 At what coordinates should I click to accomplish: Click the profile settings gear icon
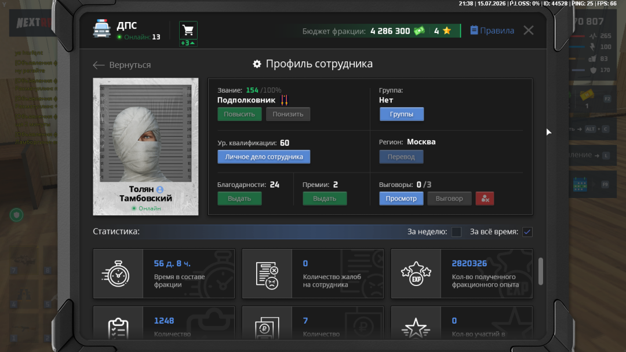[x=257, y=64]
